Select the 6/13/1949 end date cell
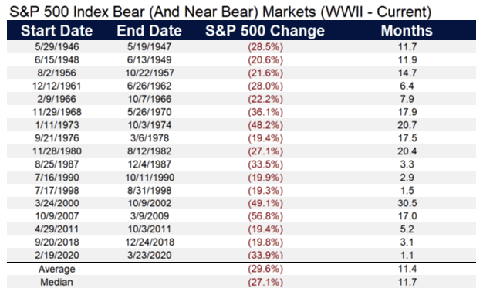 pos(150,59)
